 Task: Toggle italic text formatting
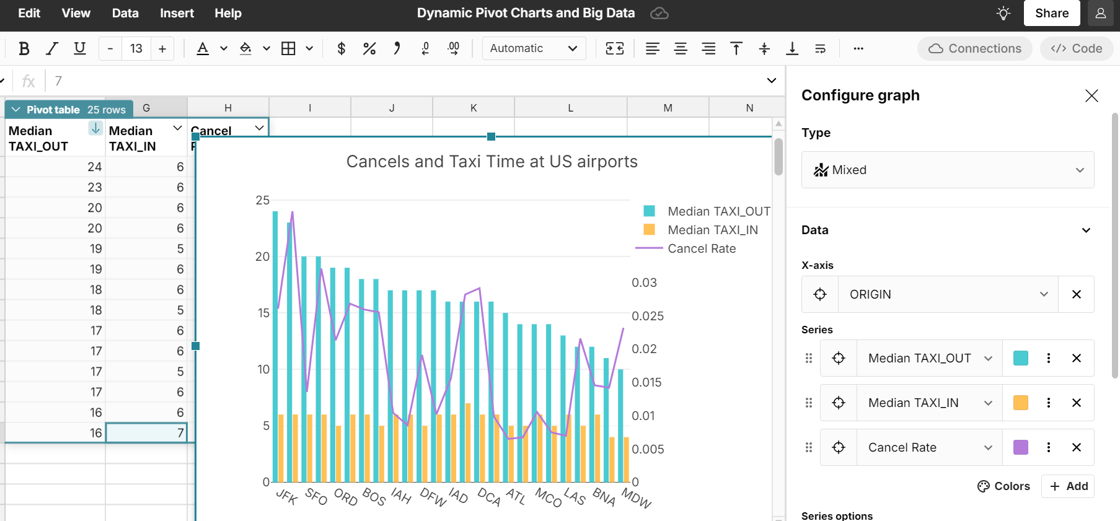click(52, 48)
